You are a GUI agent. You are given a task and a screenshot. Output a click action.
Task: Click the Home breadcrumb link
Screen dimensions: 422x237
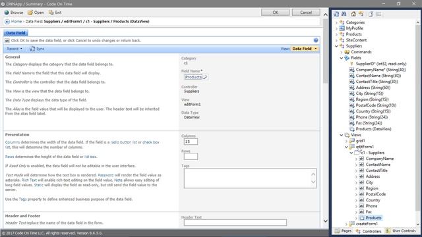tap(16, 22)
